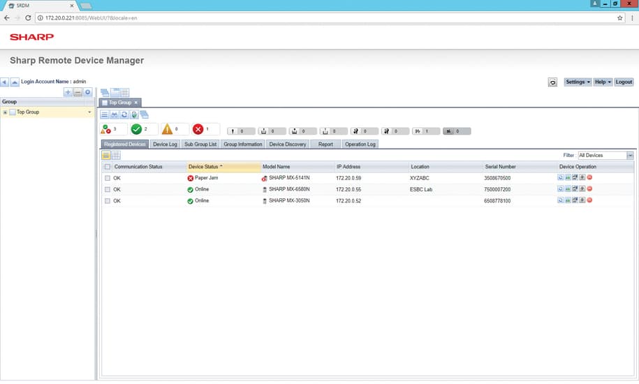Switch to the Device Log tab
Screen dimensions: 639x384
point(165,144)
